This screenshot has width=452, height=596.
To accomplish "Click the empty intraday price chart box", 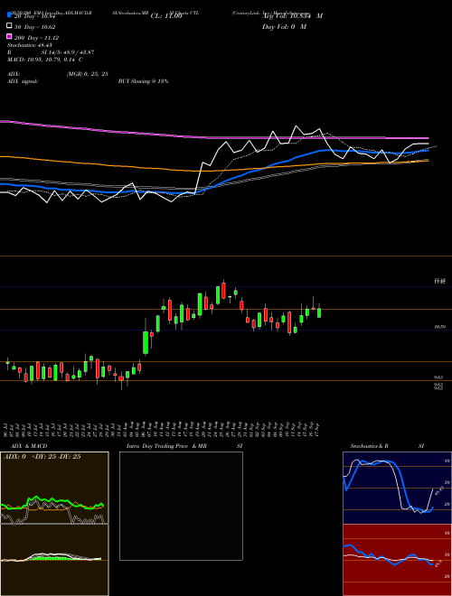I will click(x=181, y=506).
